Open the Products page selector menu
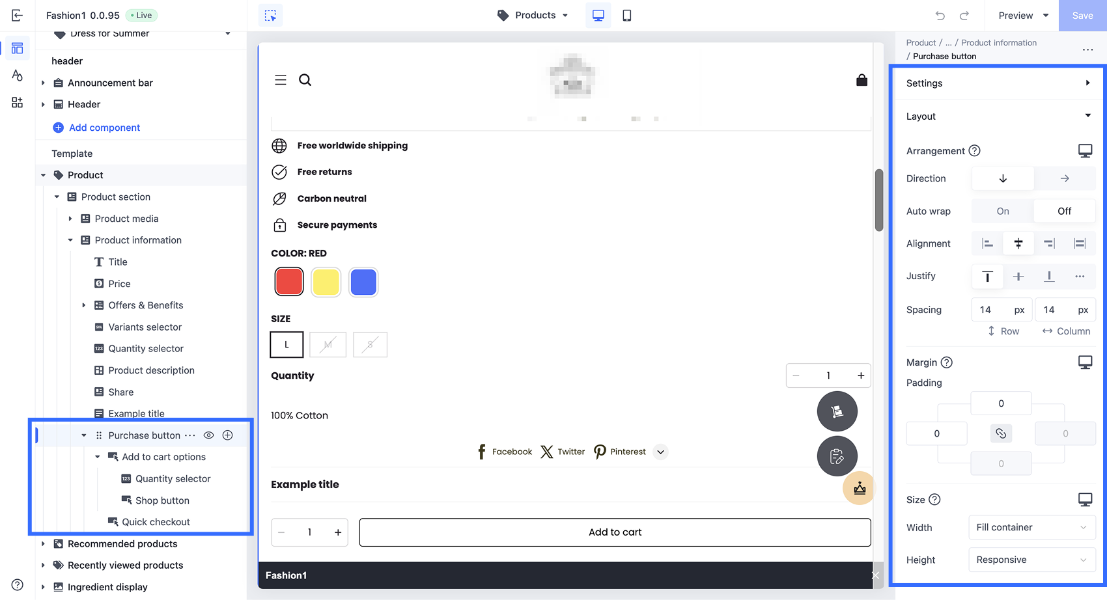1107x600 pixels. 533,16
